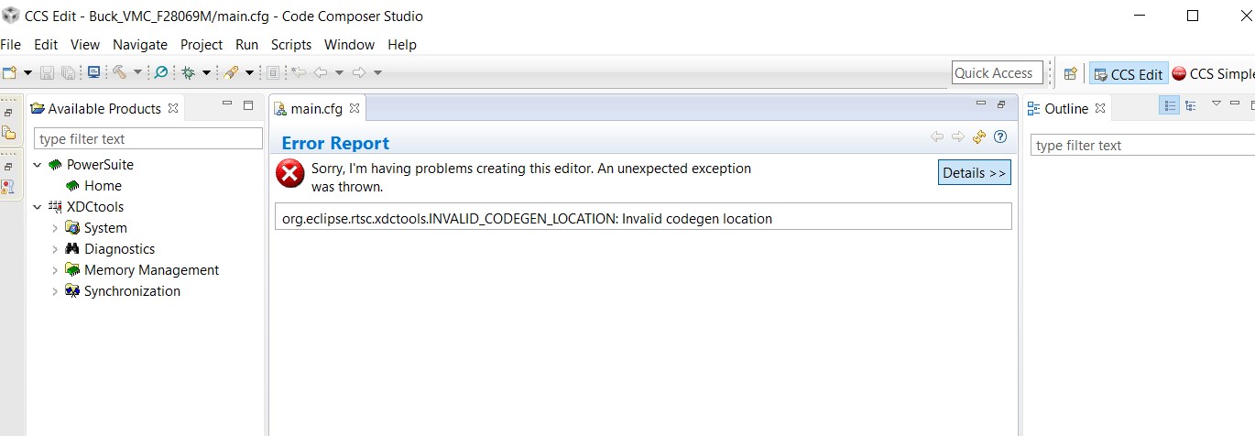Collapse the XDCtools tree node

pos(38,207)
